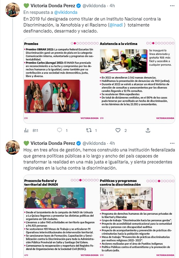Click green heart emoji in second tweet name
The width and height of the screenshot is (179, 258).
[x=26, y=143]
